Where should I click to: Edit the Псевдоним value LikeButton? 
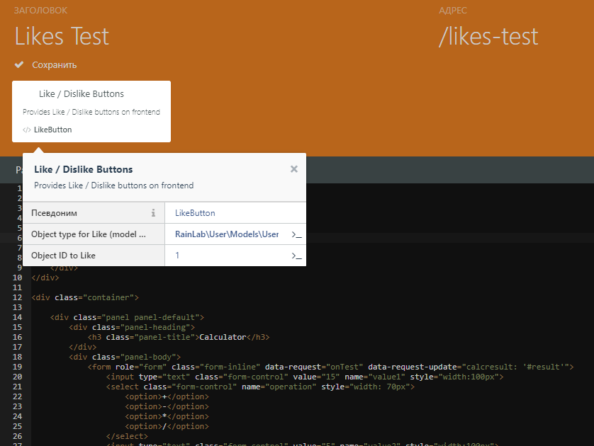point(235,213)
